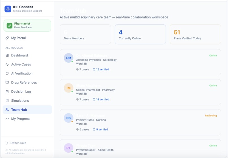This screenshot has width=228, height=158.
Task: Open the AI Verification module
Action: [x=27, y=73]
